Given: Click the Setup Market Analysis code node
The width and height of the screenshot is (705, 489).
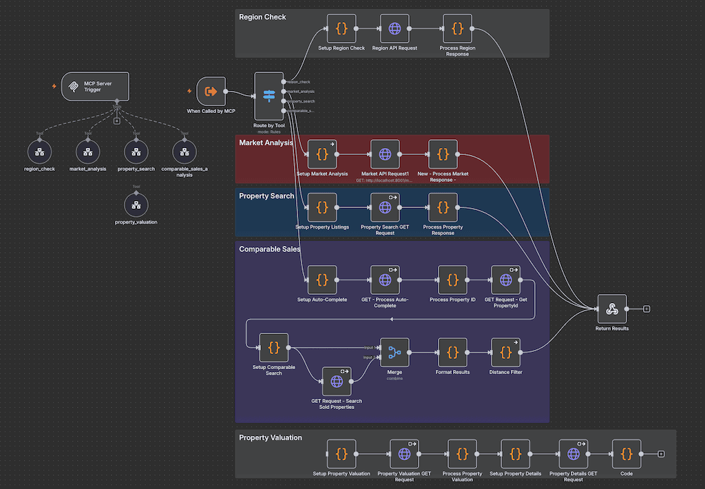Looking at the screenshot, I should (322, 154).
